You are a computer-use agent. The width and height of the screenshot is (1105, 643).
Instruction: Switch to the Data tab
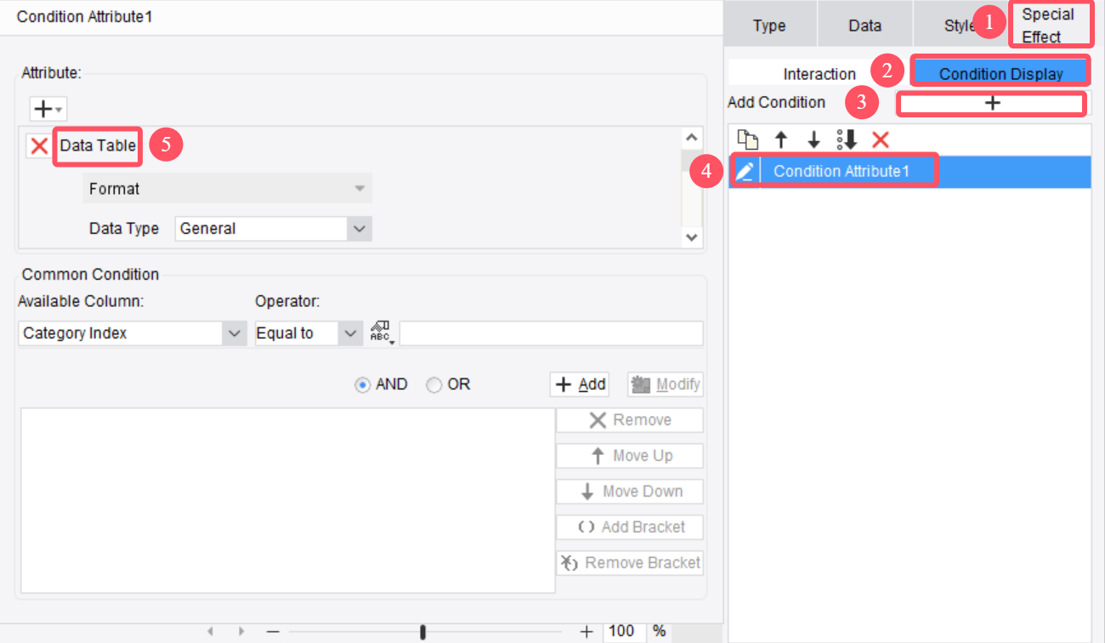865,26
